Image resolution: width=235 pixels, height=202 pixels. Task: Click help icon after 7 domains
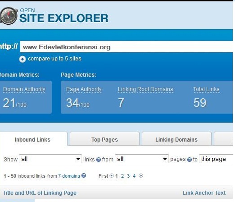(84, 175)
